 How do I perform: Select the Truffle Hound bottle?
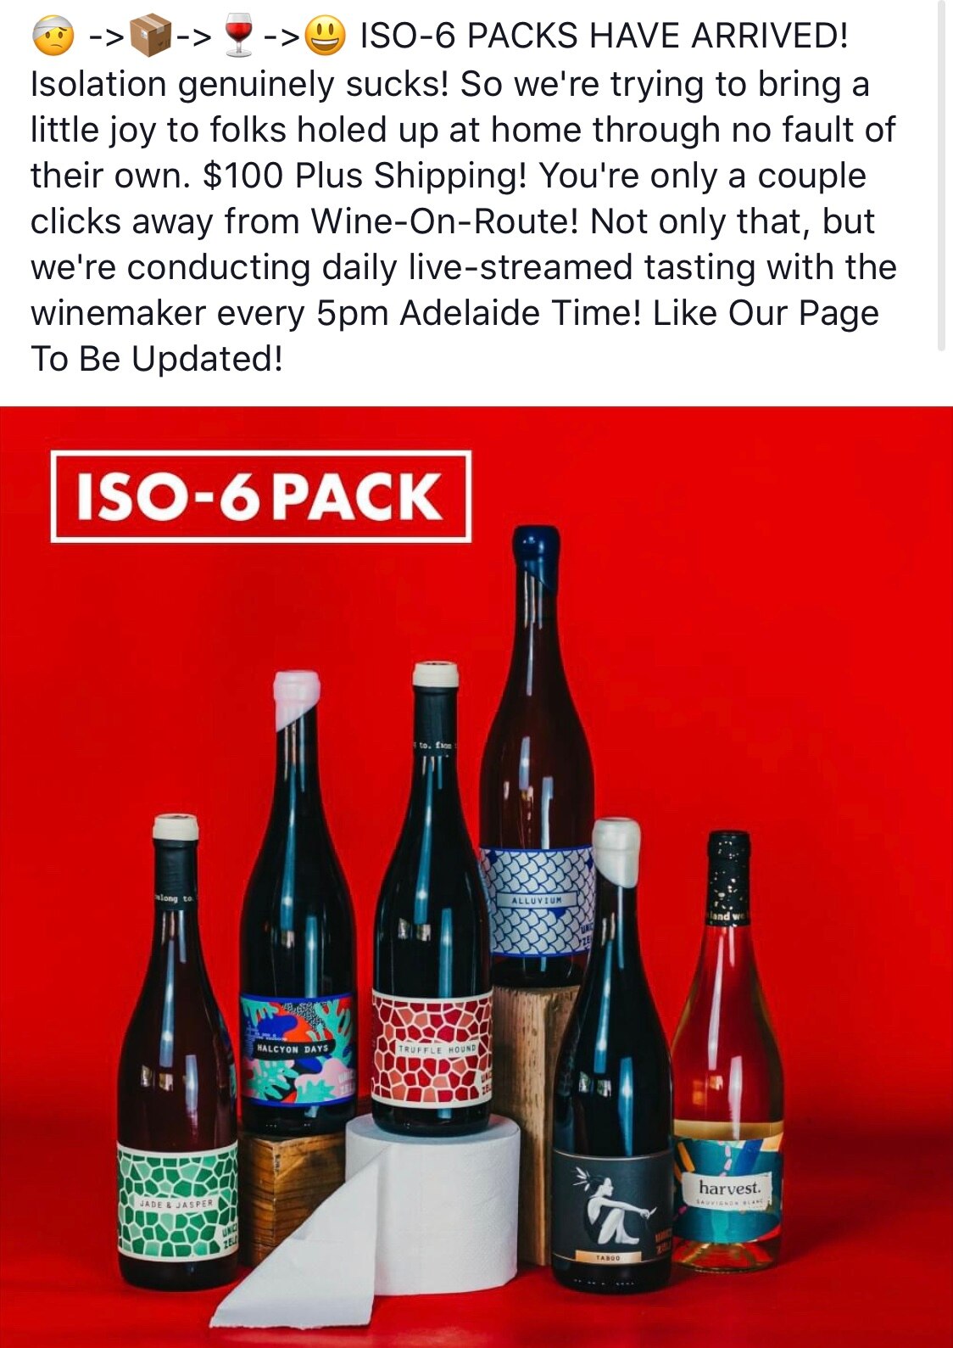[432, 899]
